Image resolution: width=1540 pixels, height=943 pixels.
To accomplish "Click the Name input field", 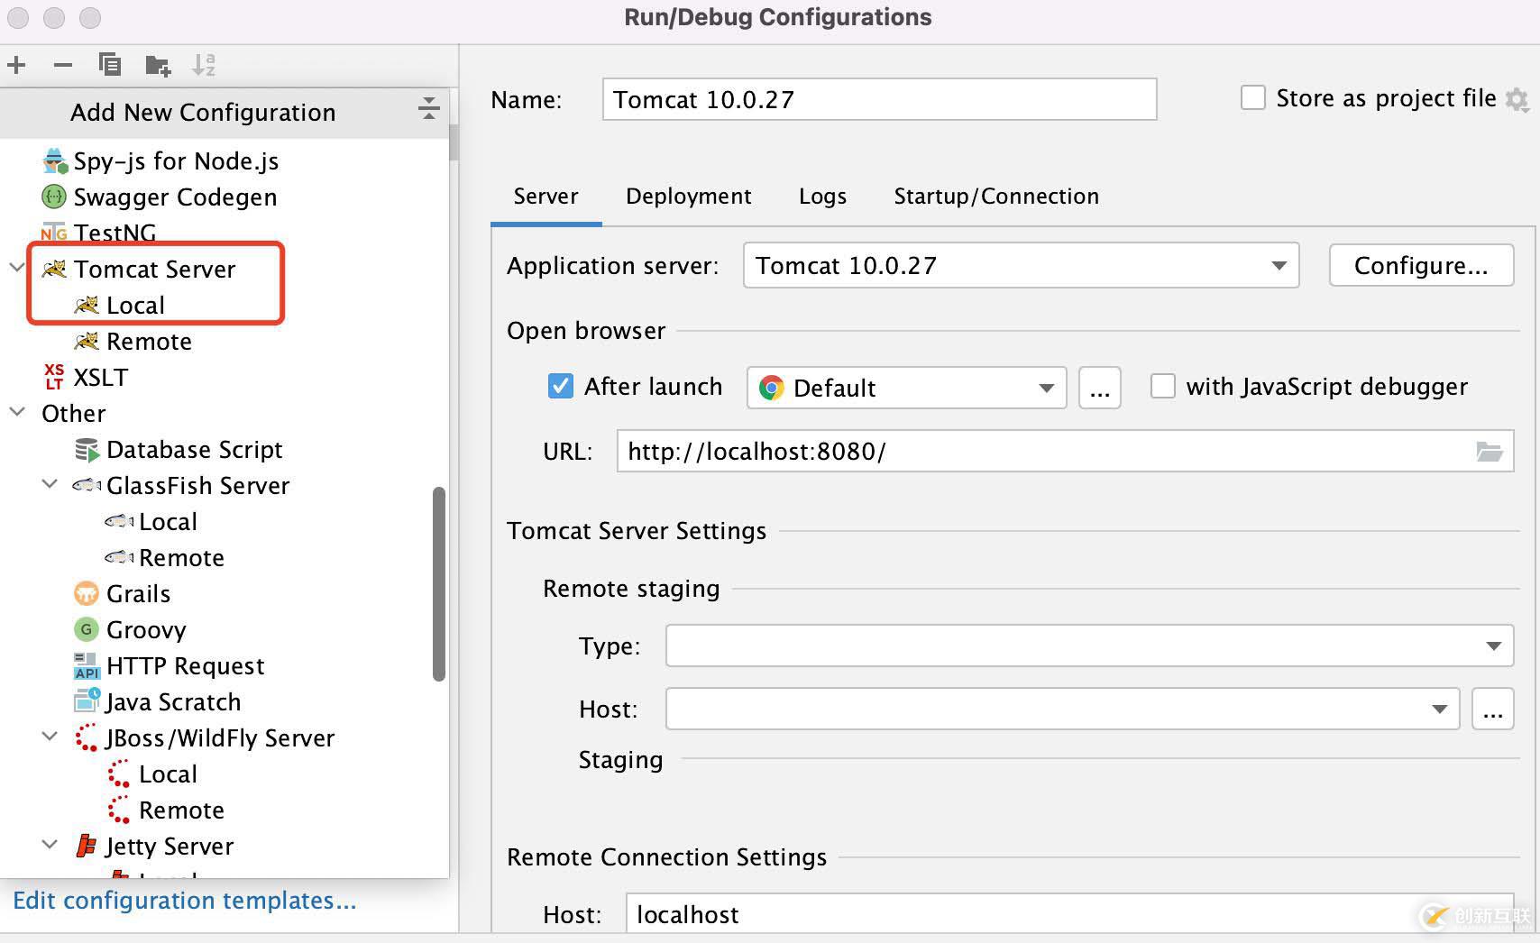I will click(x=880, y=99).
